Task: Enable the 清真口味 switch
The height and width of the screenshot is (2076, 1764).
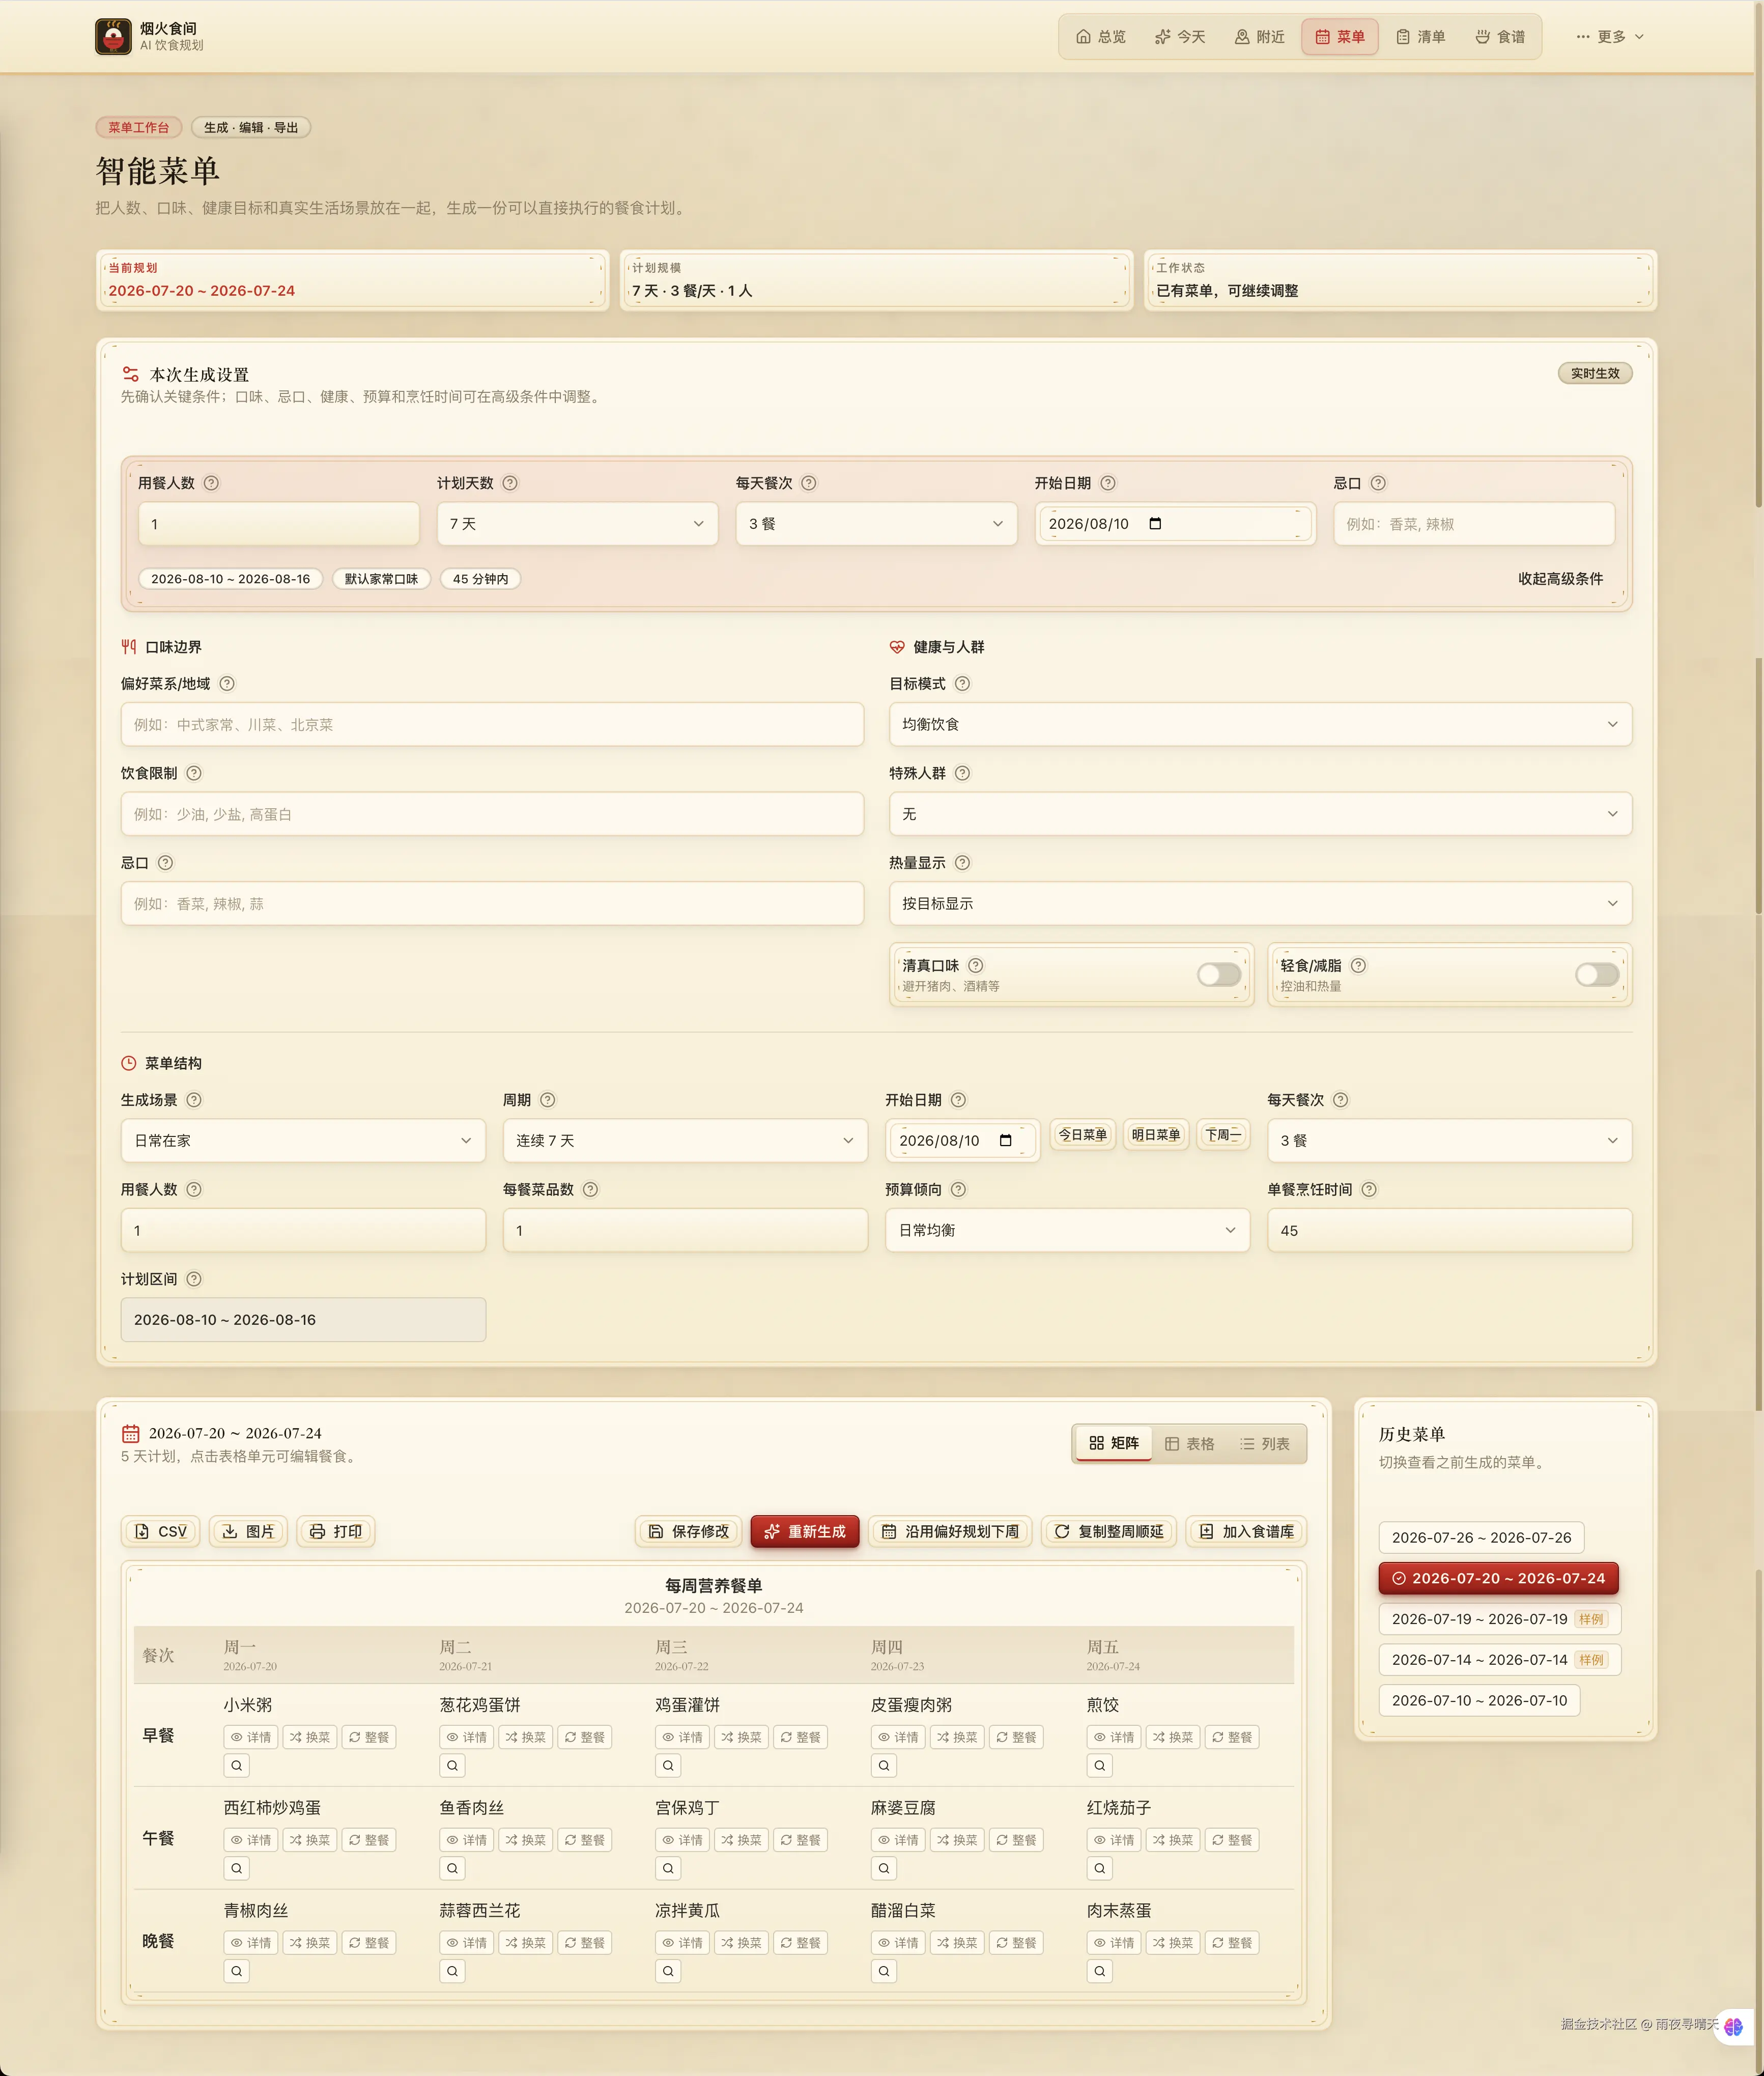Action: click(1219, 975)
